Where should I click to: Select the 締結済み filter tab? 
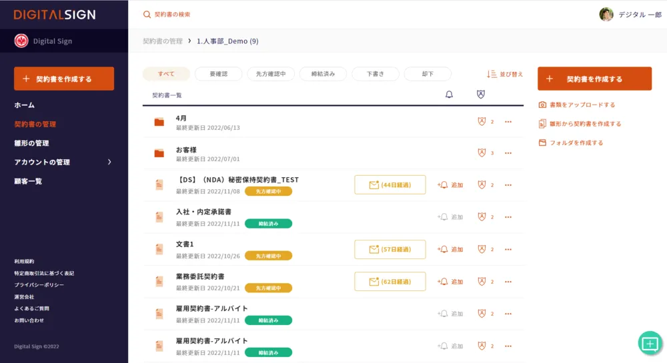(x=323, y=74)
